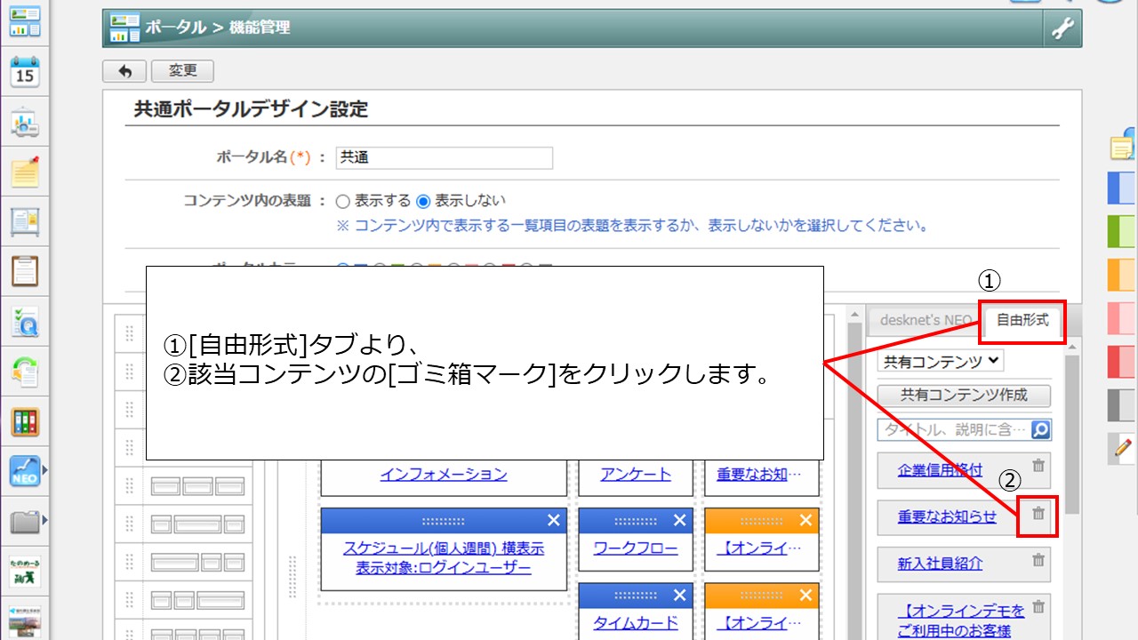Viewport: 1138px width, 640px height.
Task: Click the calendar icon showing 15
Action: pyautogui.click(x=25, y=72)
